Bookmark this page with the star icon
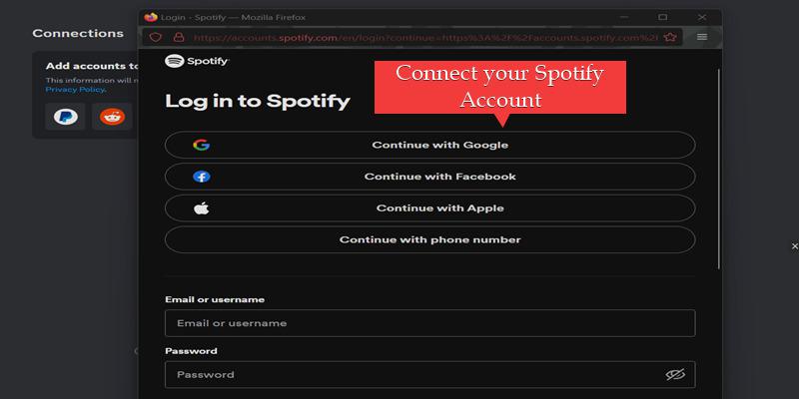The height and width of the screenshot is (399, 799). 671,37
